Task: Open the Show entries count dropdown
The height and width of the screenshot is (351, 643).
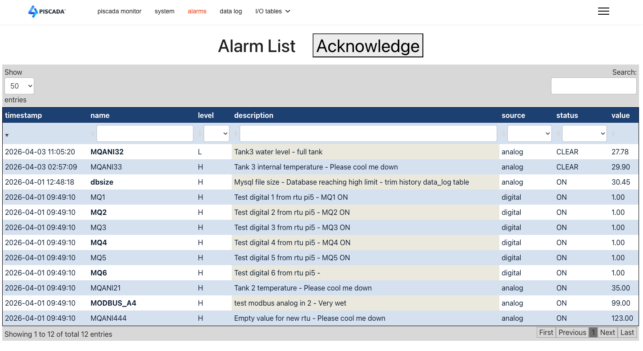Action: tap(19, 86)
